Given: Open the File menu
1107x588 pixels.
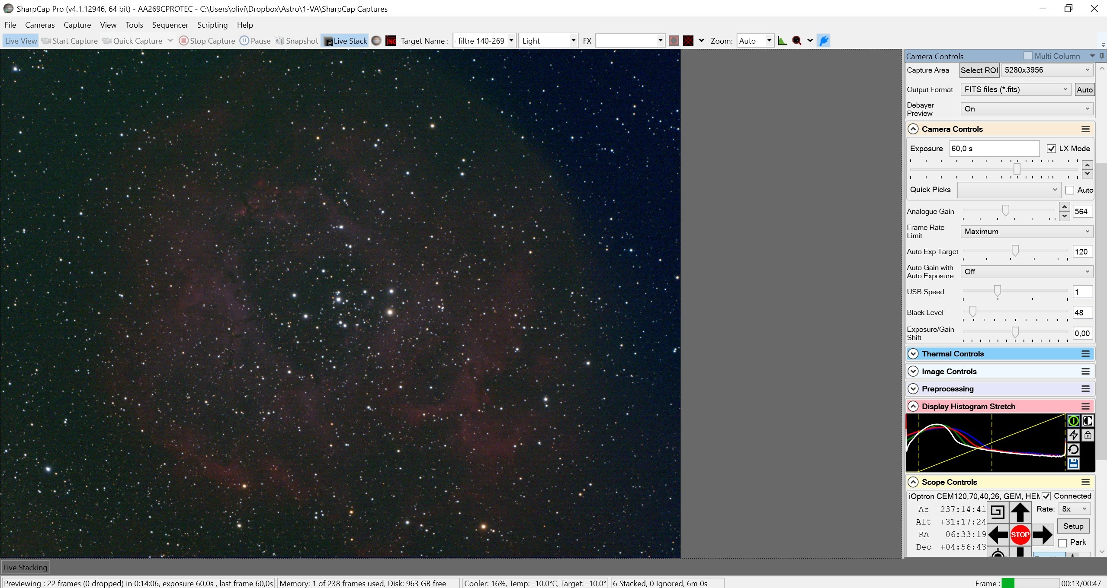Looking at the screenshot, I should (10, 25).
